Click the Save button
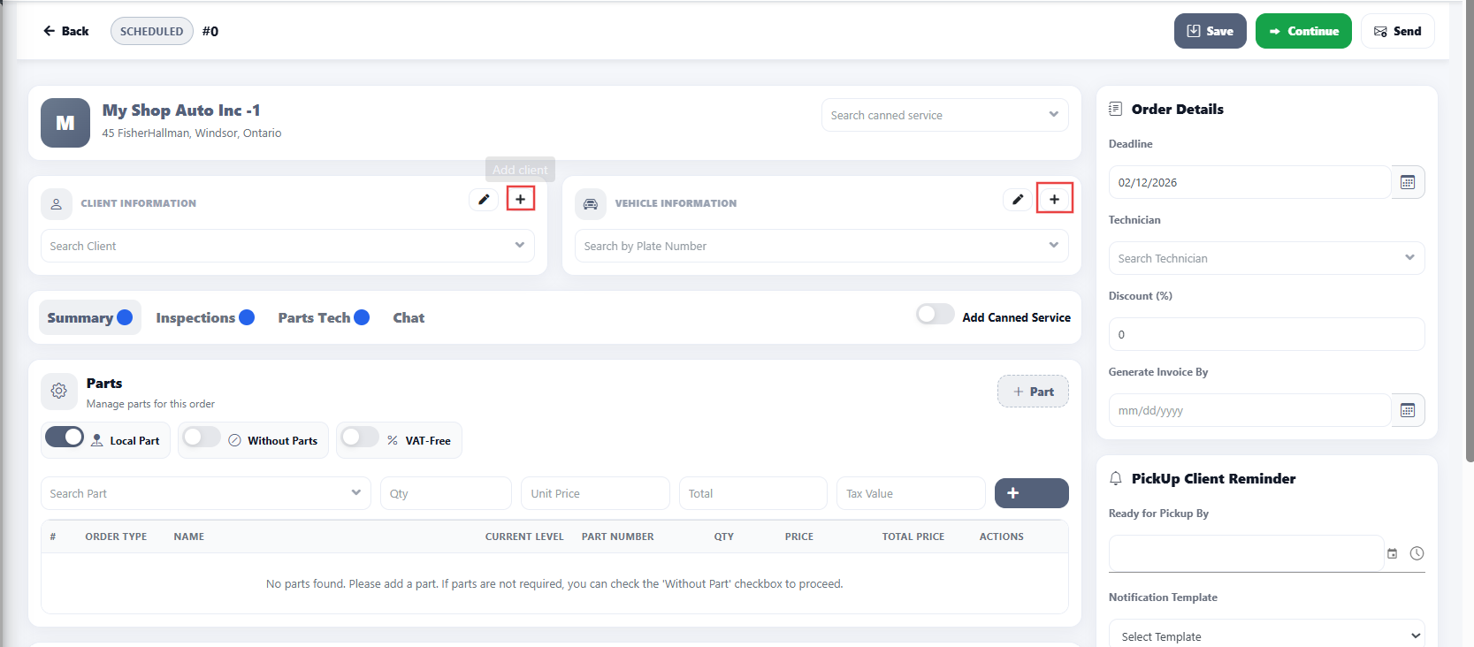 click(x=1210, y=31)
